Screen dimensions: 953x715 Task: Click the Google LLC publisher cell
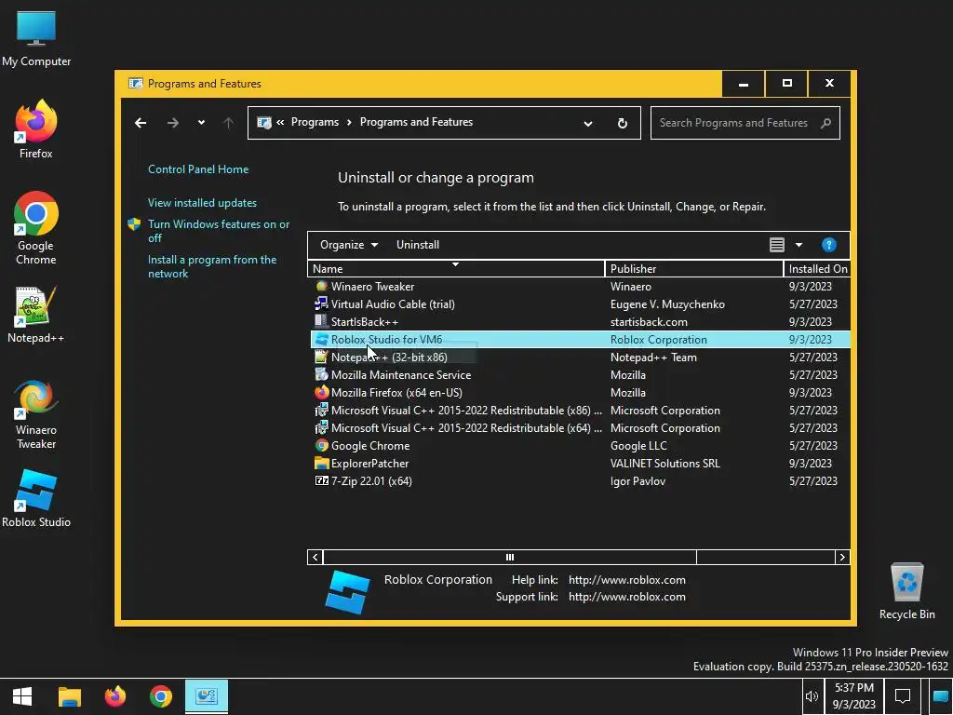tap(638, 446)
